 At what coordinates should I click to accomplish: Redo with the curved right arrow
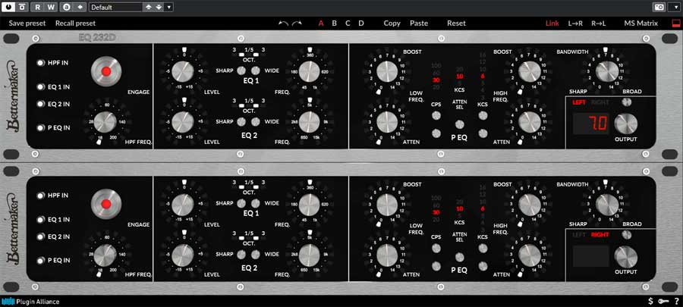tap(297, 23)
